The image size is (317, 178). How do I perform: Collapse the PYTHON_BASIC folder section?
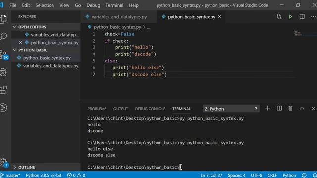coord(46,50)
